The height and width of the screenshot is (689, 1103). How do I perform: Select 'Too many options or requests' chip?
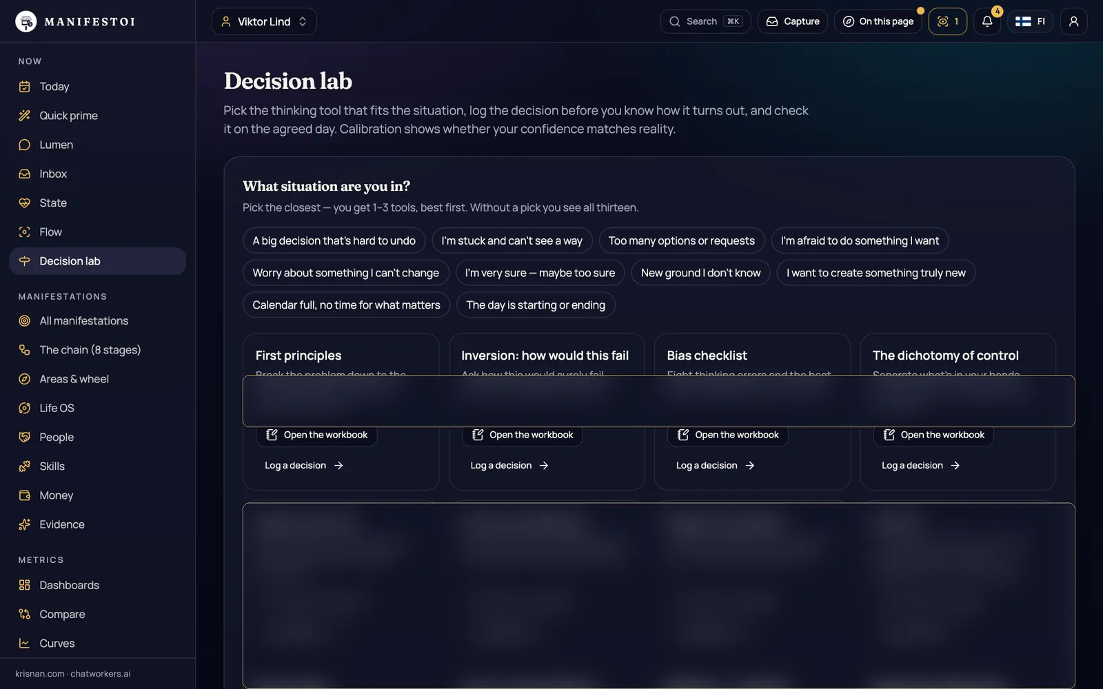coord(682,240)
